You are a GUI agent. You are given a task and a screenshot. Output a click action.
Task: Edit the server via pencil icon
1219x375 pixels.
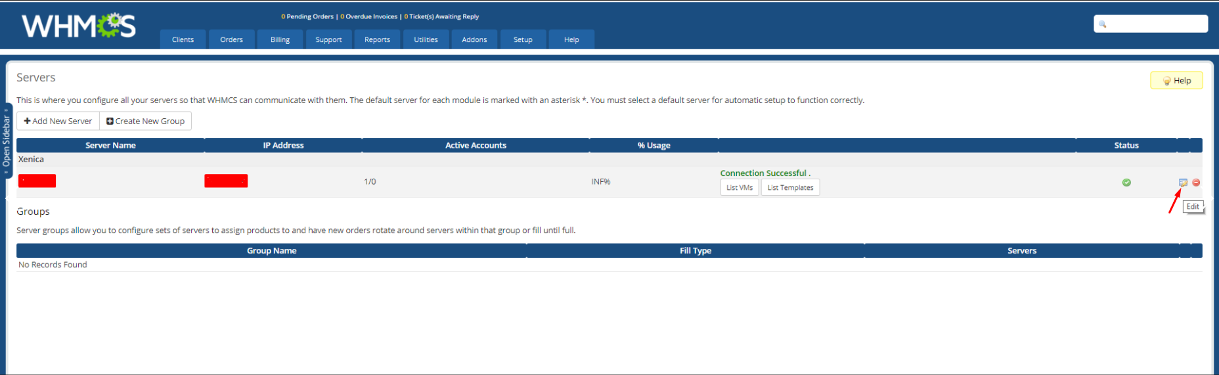[1183, 183]
